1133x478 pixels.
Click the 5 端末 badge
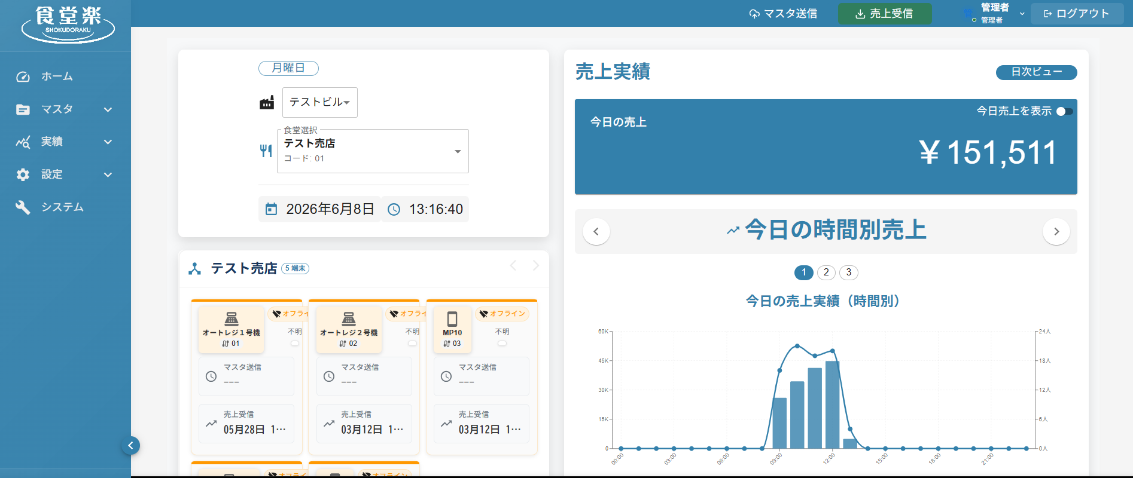[295, 269]
